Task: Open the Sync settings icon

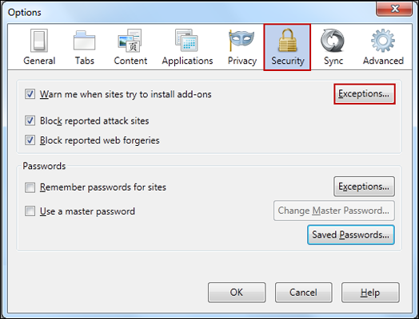Action: pyautogui.click(x=333, y=41)
